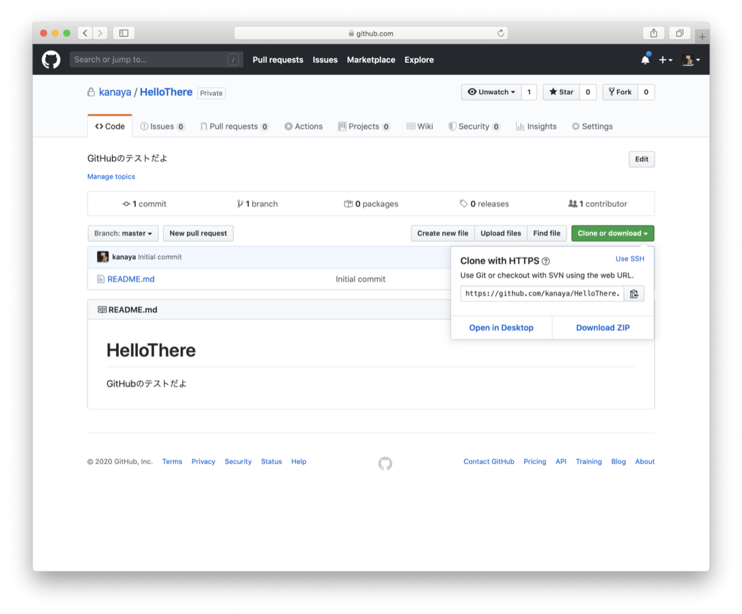742x614 pixels.
Task: Open Marketplace in top navigation
Action: 371,59
